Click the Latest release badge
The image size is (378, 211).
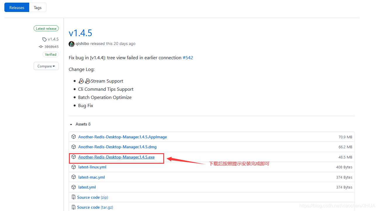46,29
